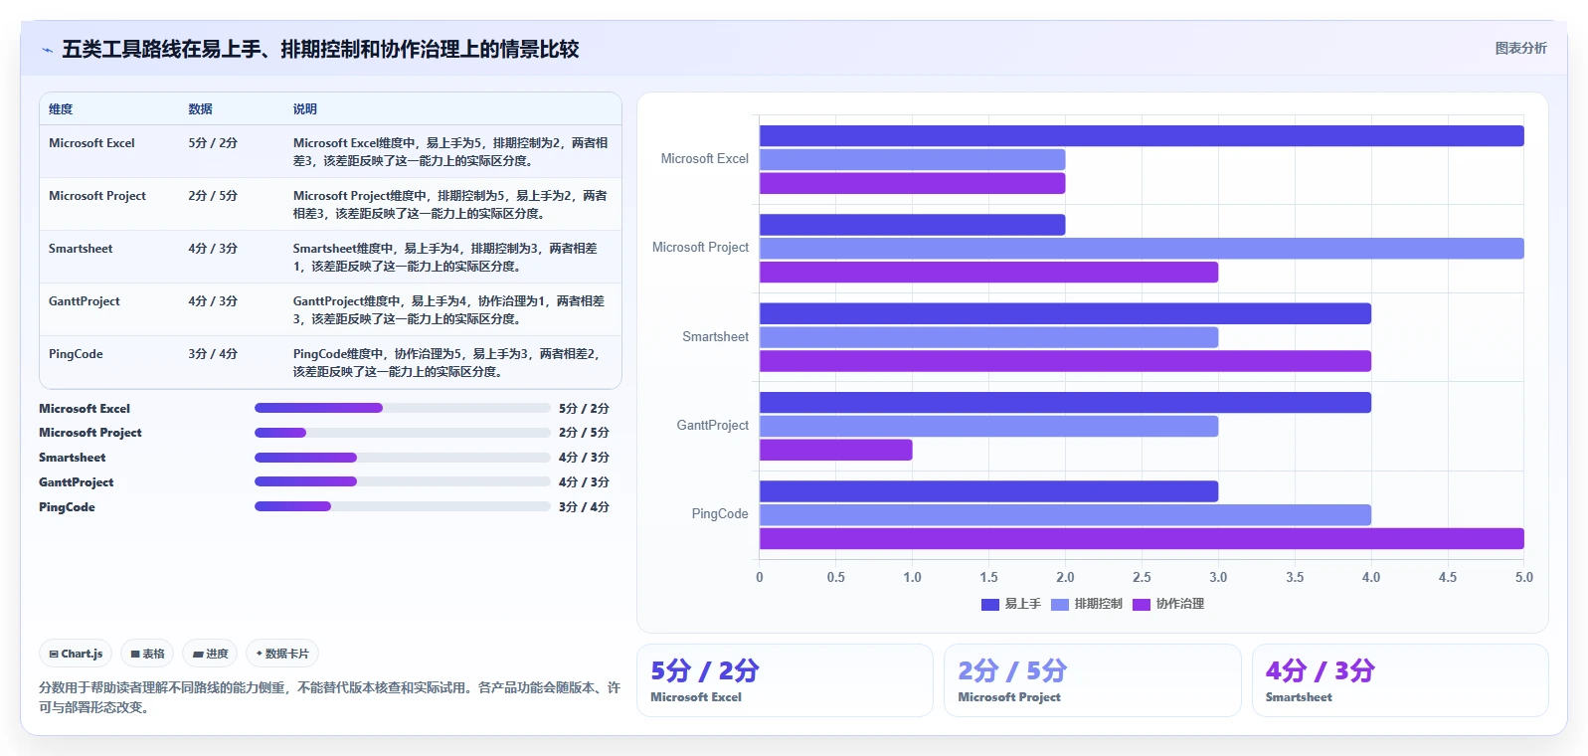Click the Smartsheet 排期控制 bar in chart
The width and height of the screenshot is (1588, 756).
click(988, 337)
